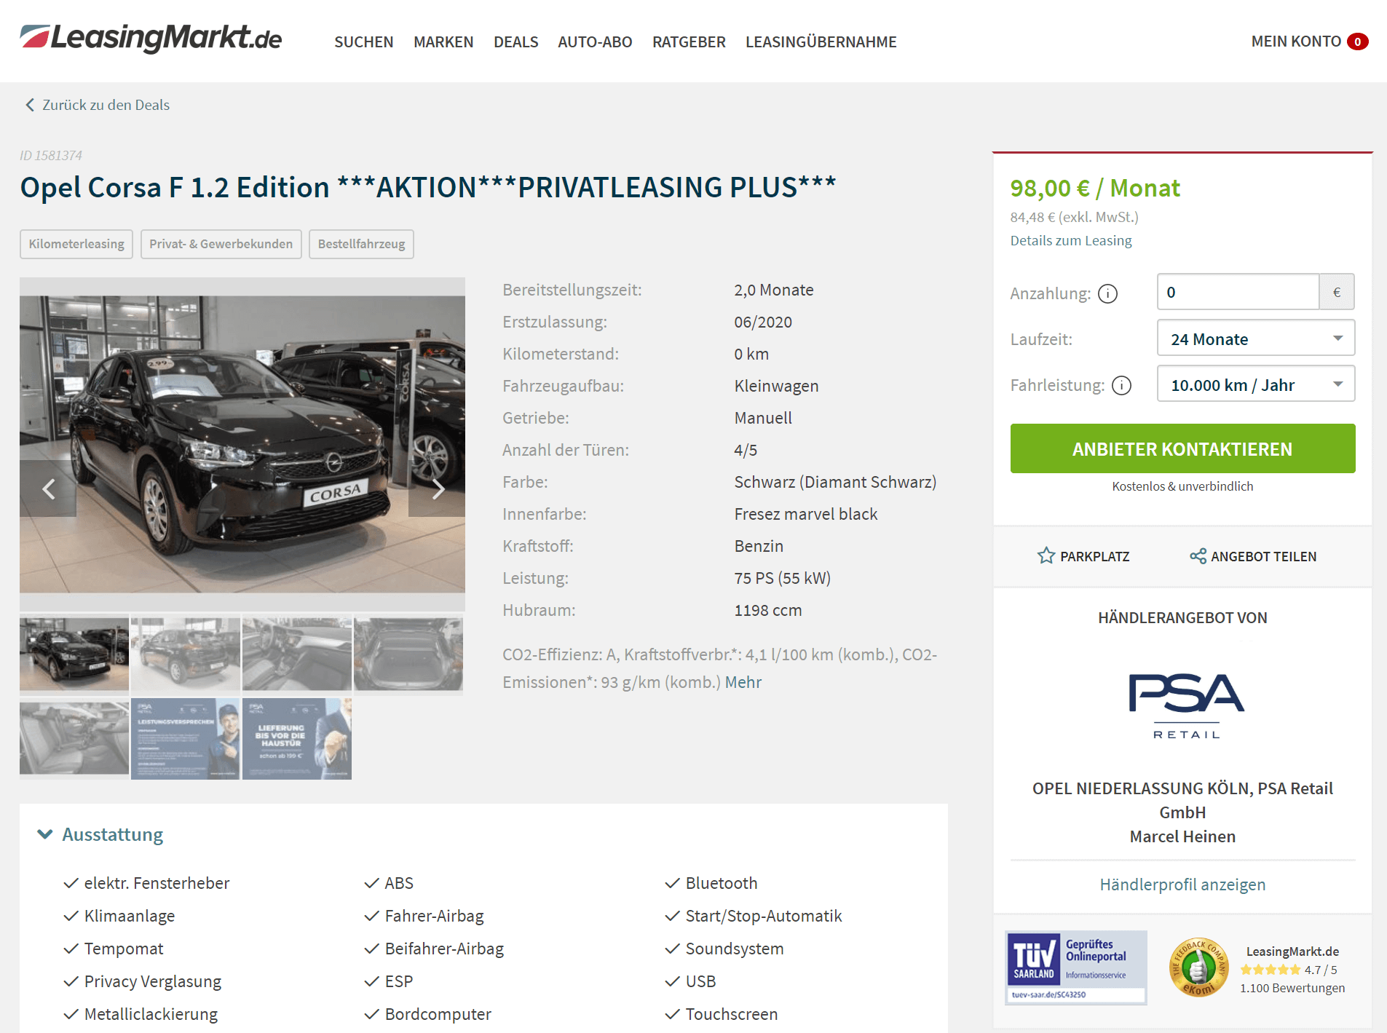Select the first thumbnail of black Corsa front
This screenshot has height=1033, width=1387.
pyautogui.click(x=74, y=654)
